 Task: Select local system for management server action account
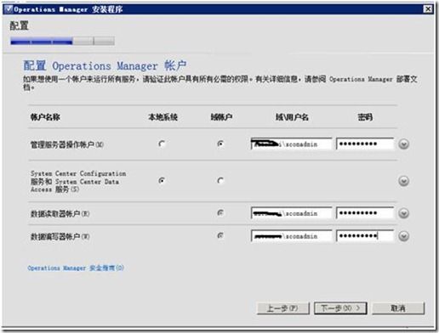tap(162, 144)
